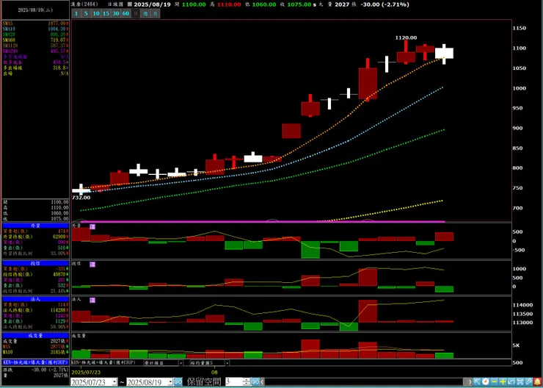The width and height of the screenshot is (543, 388).
Task: Select the 15-minute timeframe button
Action: (x=106, y=13)
